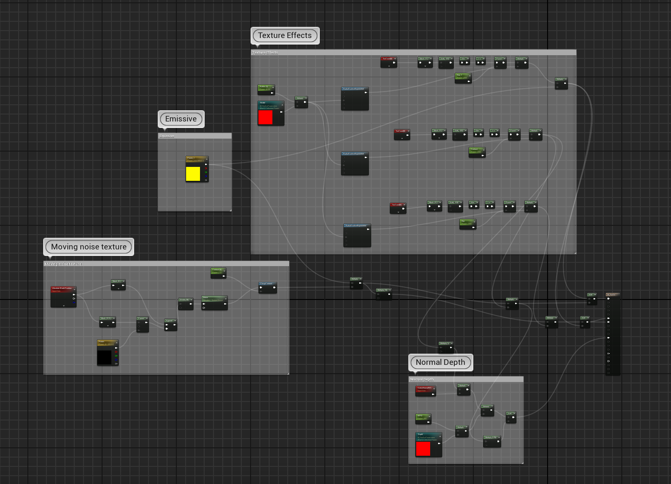Click the yellow color preview on Emissive node
This screenshot has width=671, height=484.
click(x=193, y=174)
